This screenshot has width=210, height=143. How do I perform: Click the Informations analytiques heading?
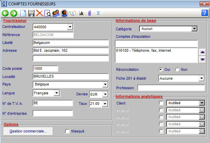139,96
